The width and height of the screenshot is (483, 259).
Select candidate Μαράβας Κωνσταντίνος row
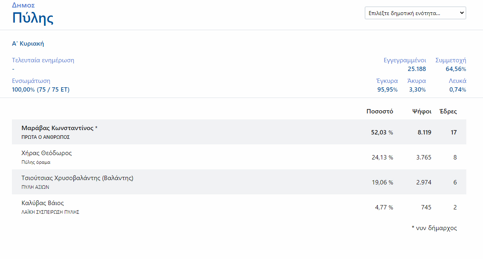58,128
